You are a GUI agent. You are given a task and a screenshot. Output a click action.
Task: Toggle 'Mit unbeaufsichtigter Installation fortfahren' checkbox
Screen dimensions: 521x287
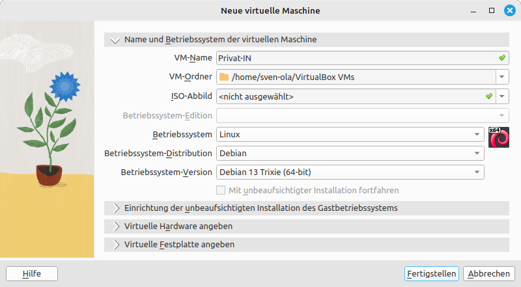pos(220,191)
